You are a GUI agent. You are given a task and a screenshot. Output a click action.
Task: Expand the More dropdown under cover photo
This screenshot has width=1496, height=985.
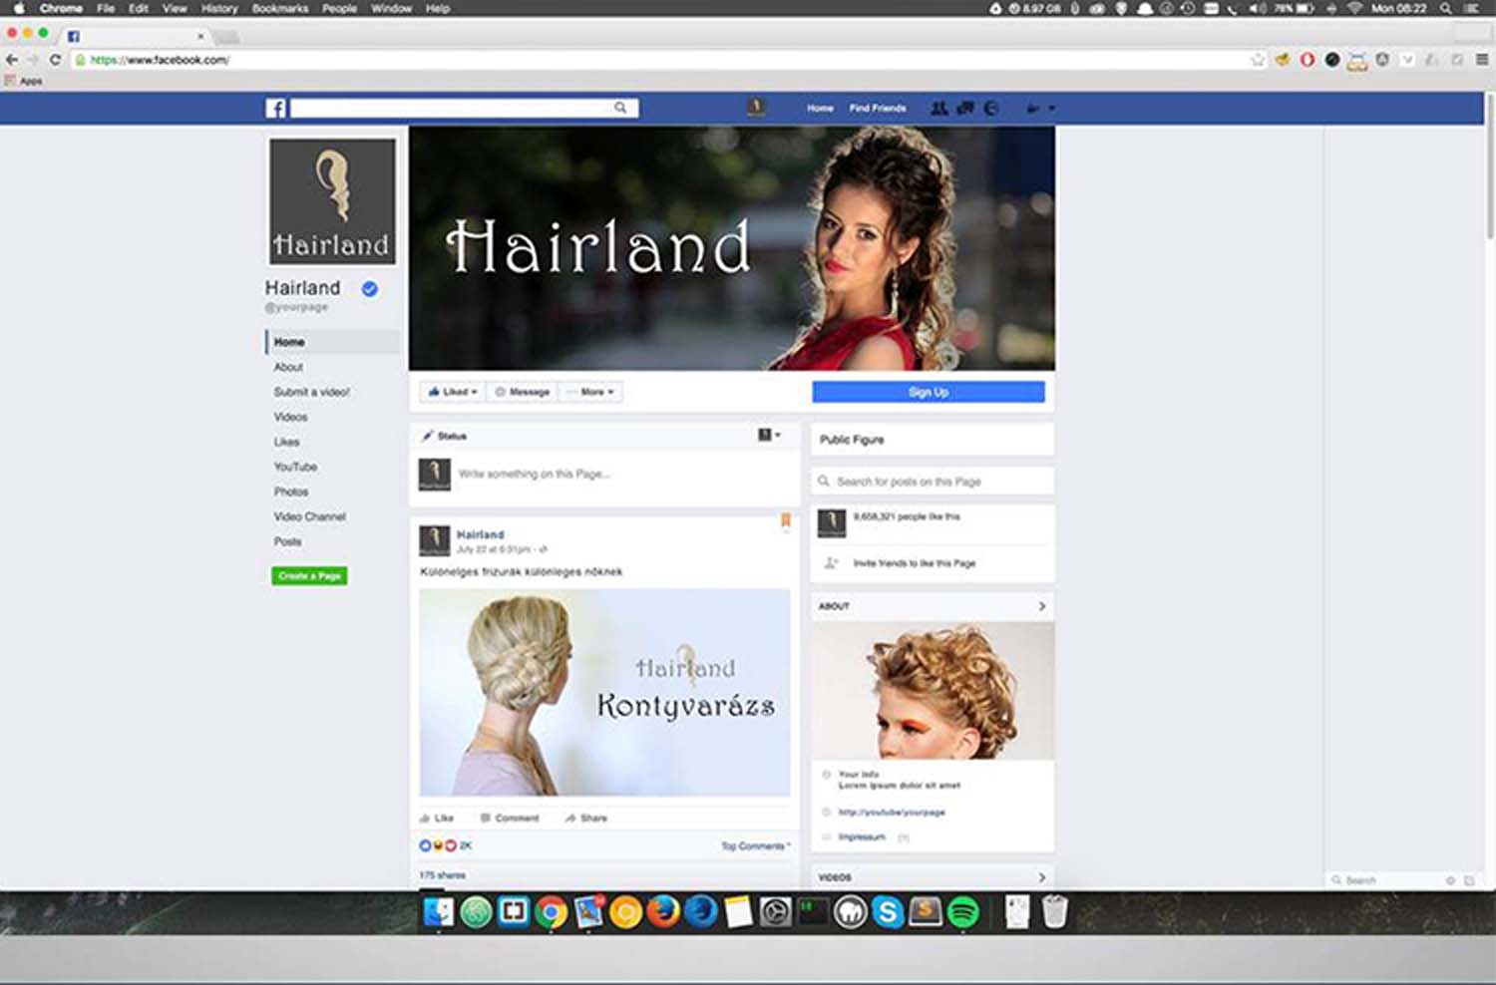[x=591, y=392]
